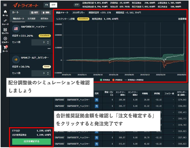Click the Excellent badge on S&P500ETF card
190x148 pixels.
point(45,36)
